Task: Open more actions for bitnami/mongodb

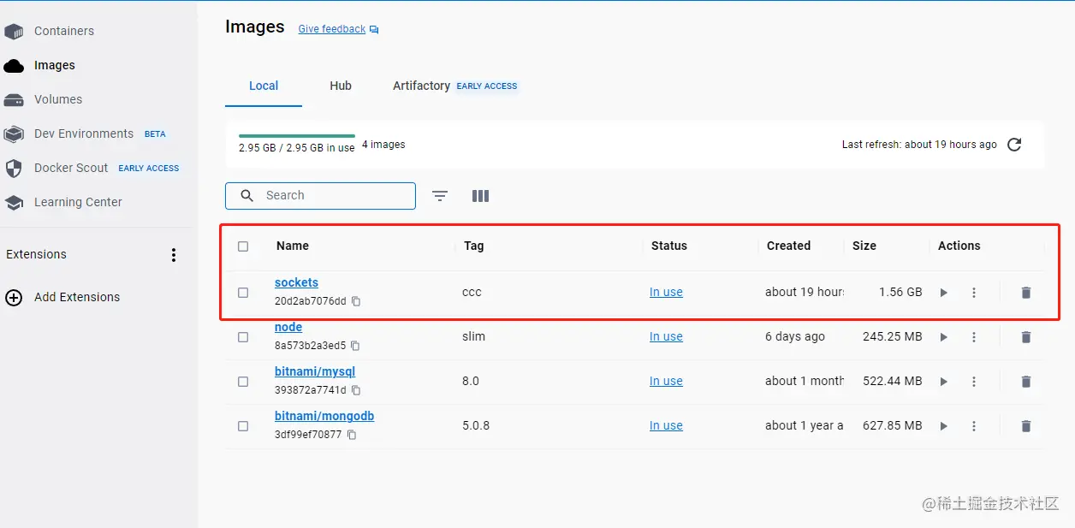Action: click(x=974, y=426)
